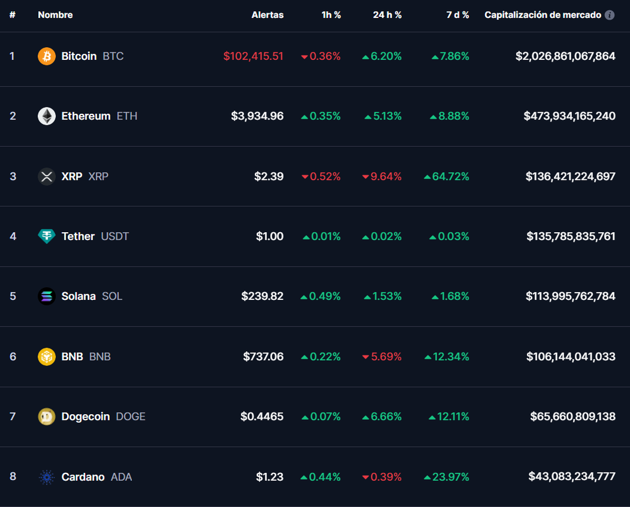Open the Bitcoin name link
Viewport: 630px width, 507px height.
79,56
